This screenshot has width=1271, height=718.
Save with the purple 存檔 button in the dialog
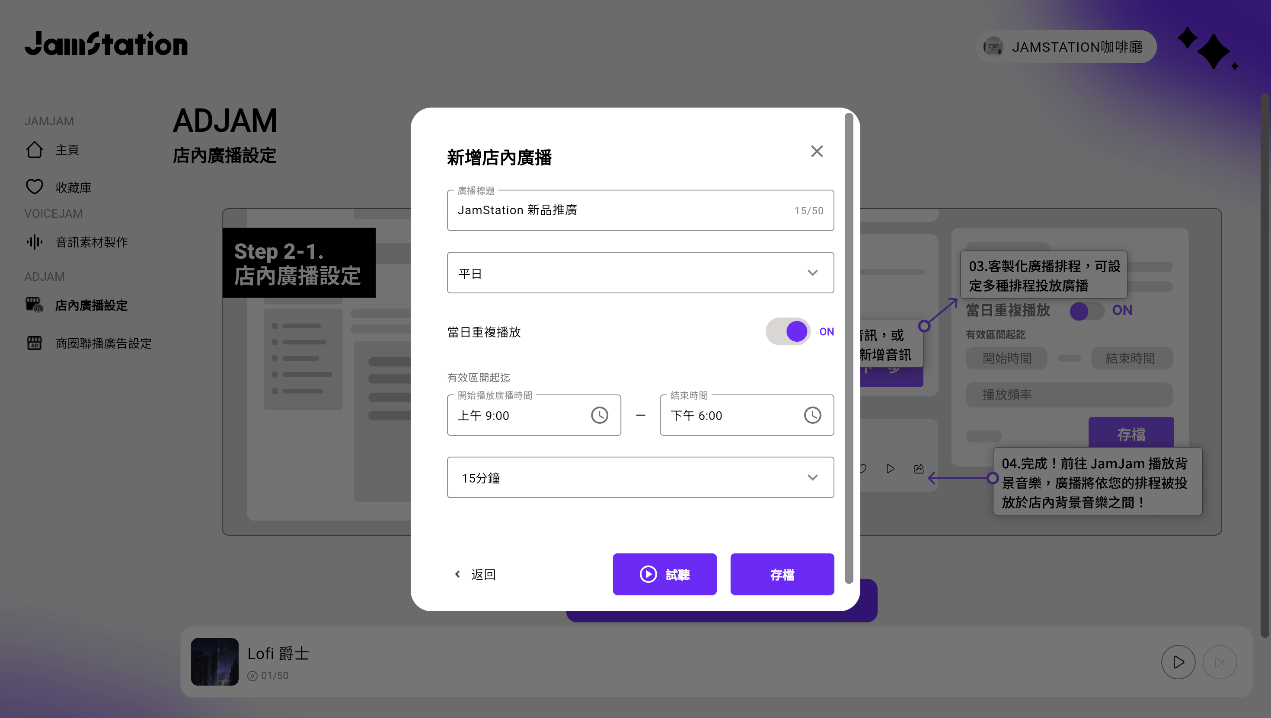782,574
